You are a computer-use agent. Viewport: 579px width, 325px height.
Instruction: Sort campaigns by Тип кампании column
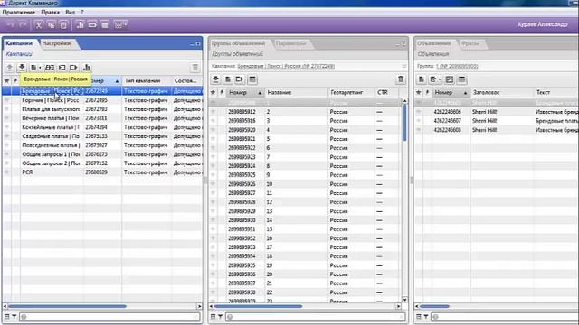point(147,80)
